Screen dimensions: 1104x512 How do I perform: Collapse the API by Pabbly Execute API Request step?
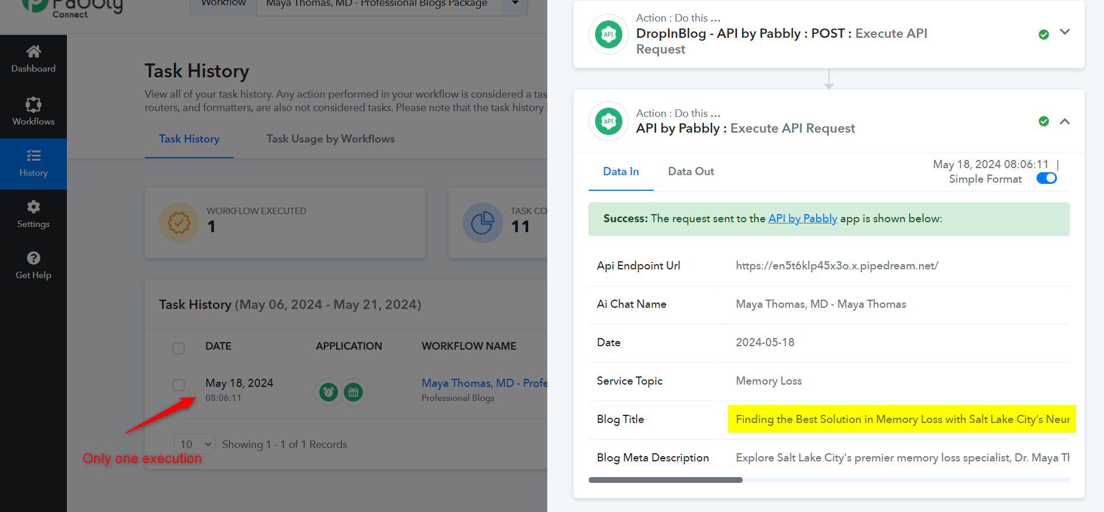[1064, 121]
